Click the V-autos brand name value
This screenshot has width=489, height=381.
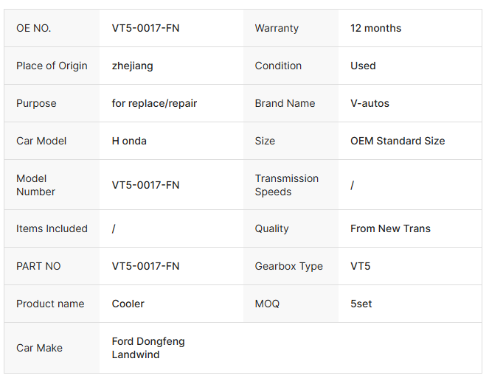tap(370, 103)
